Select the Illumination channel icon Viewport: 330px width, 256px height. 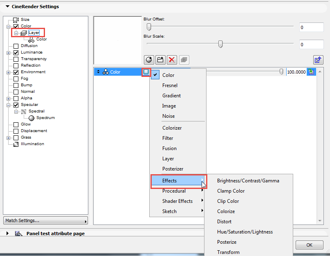point(16,144)
